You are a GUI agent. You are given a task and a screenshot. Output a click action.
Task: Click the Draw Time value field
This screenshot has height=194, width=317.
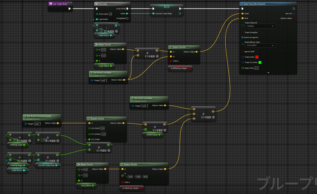point(257,68)
